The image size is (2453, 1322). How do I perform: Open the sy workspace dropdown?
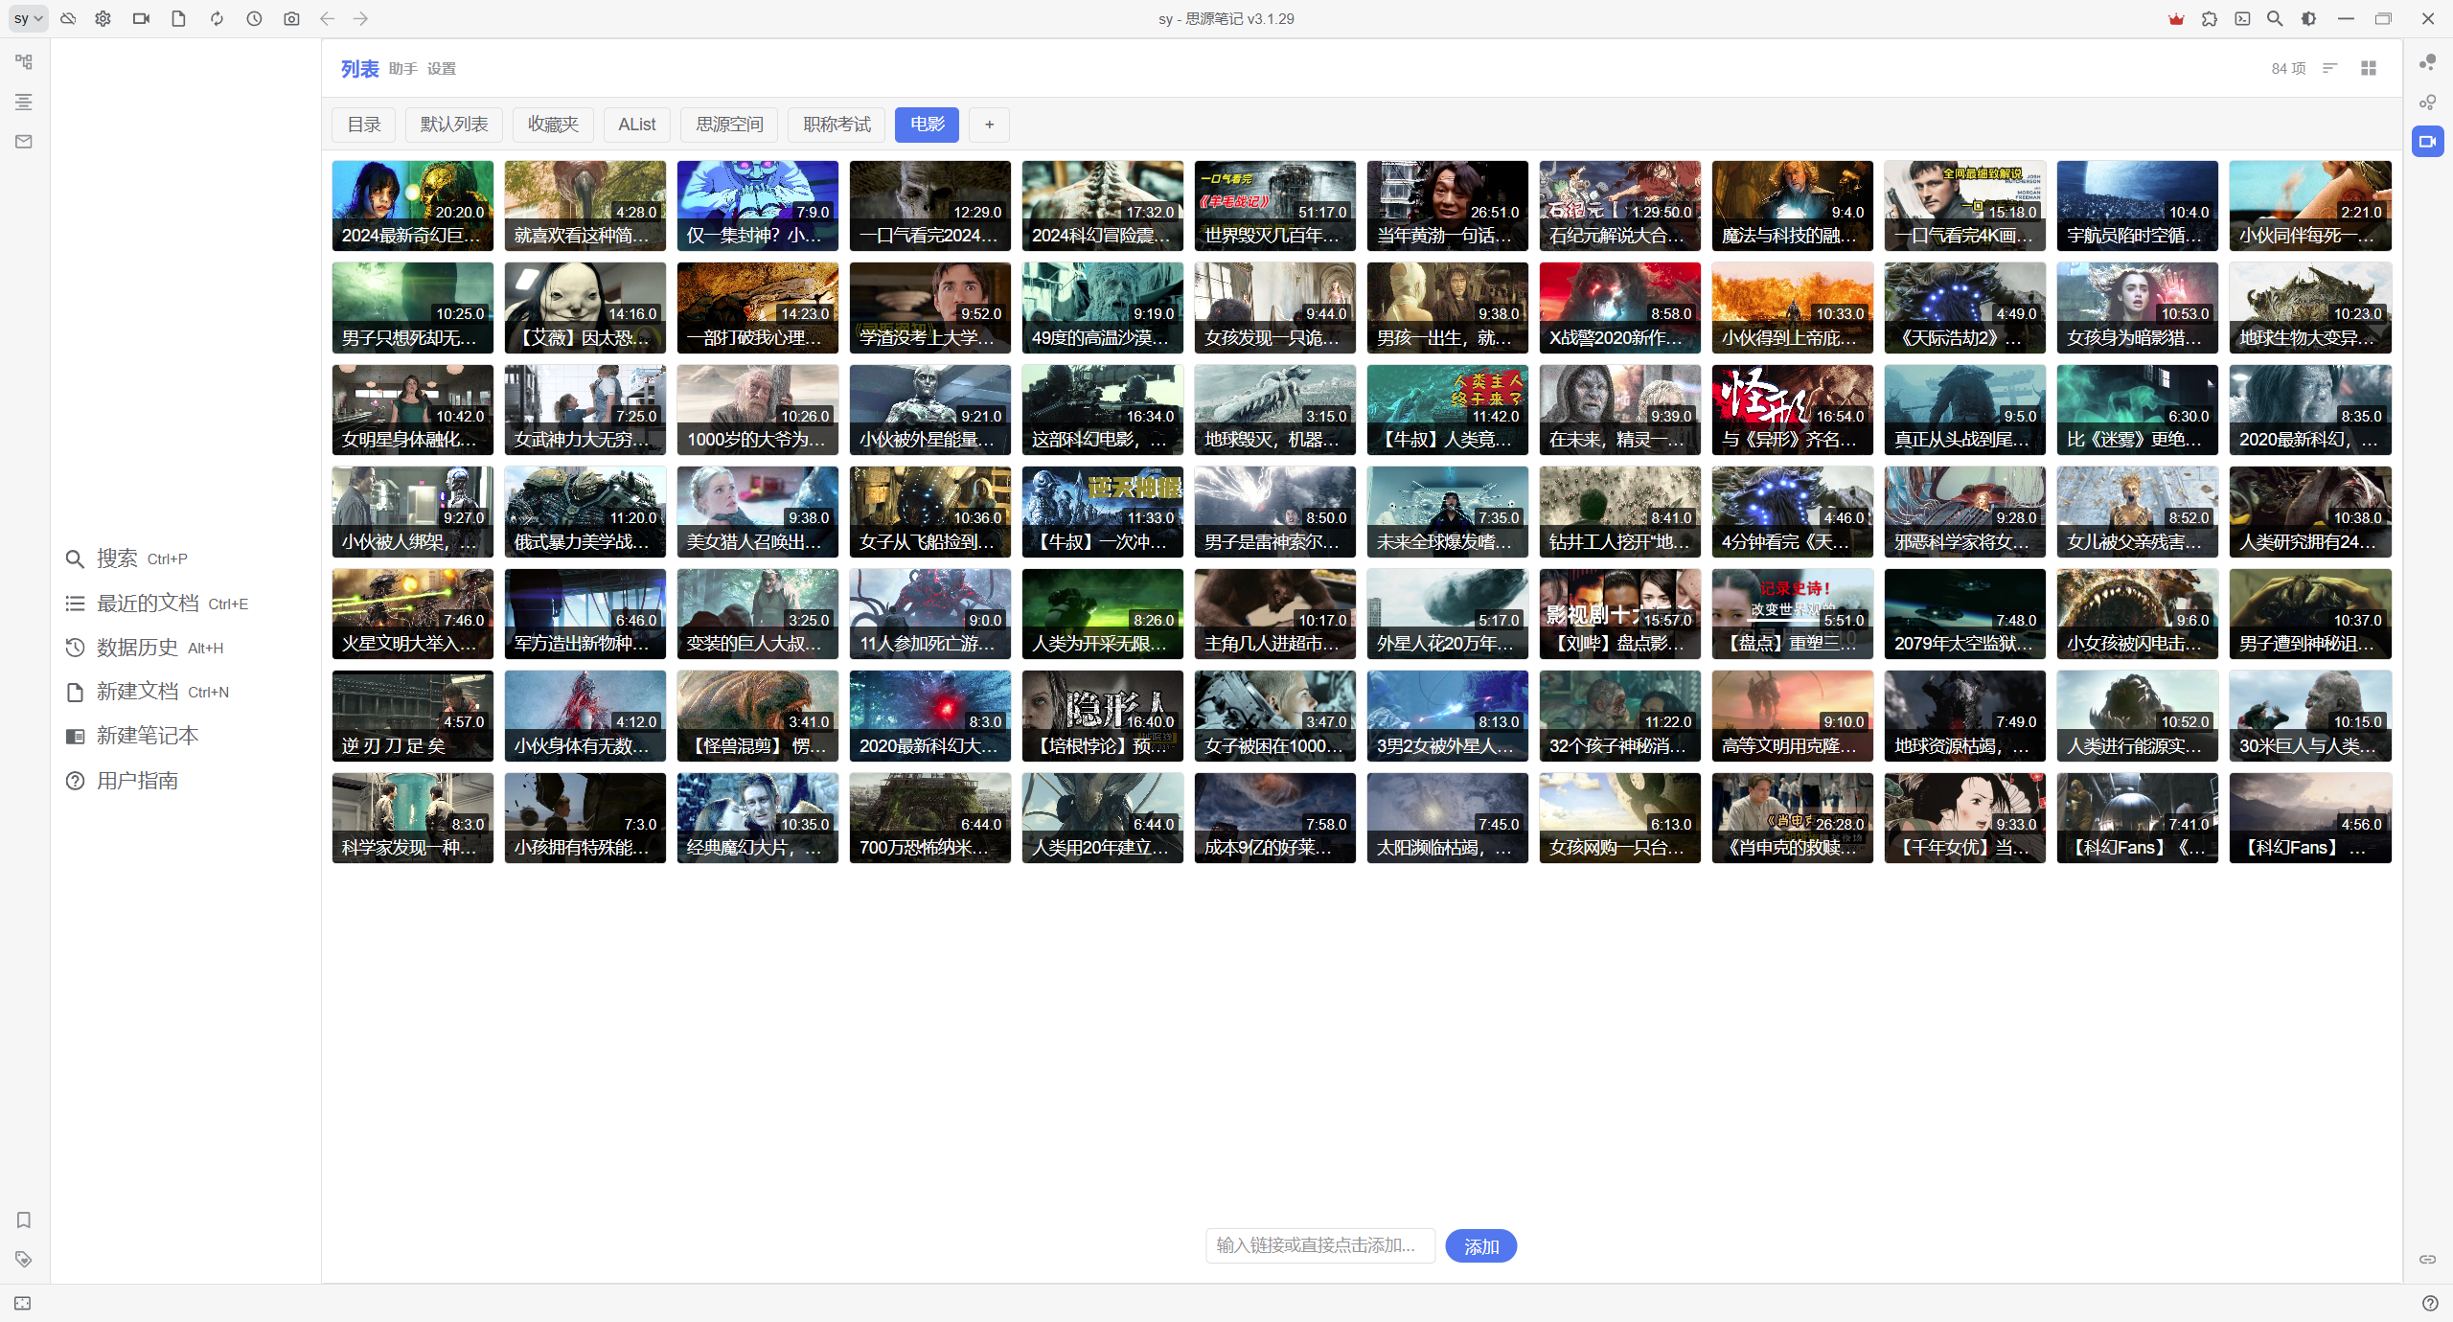click(28, 18)
